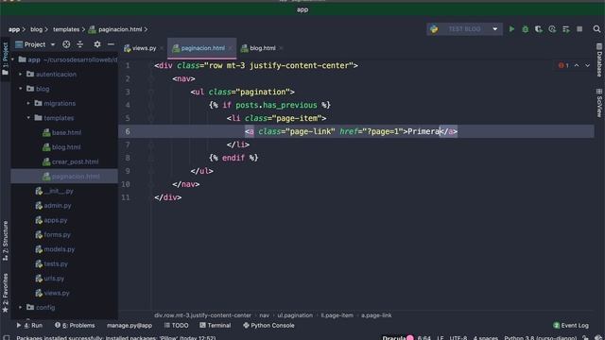This screenshot has height=340, width=605.
Task: Click line number 11 in gutter
Action: click(126, 197)
